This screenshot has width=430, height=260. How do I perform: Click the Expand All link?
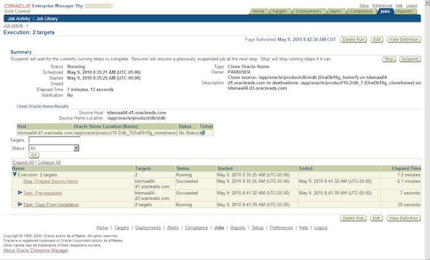(x=23, y=162)
